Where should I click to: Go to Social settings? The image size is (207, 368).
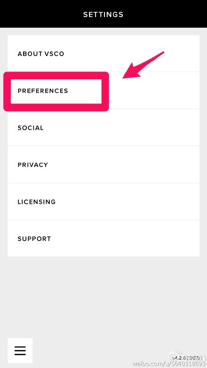tap(103, 128)
